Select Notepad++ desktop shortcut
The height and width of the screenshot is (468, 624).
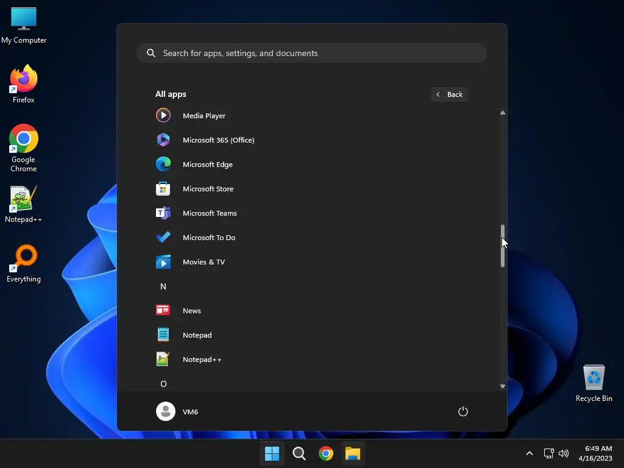(x=24, y=204)
